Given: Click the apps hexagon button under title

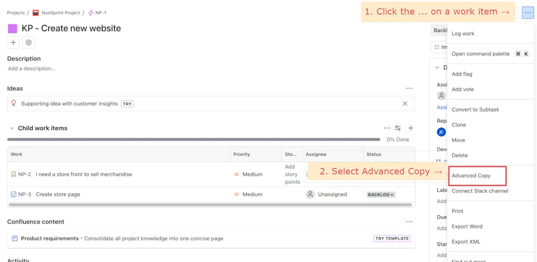Looking at the screenshot, I should [29, 42].
